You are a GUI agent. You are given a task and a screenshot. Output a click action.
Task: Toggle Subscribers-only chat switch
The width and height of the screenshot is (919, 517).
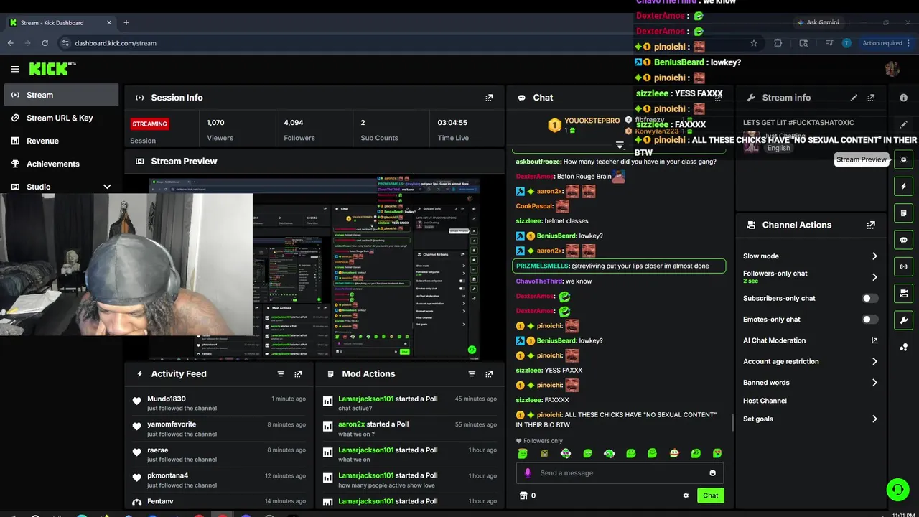click(x=869, y=298)
